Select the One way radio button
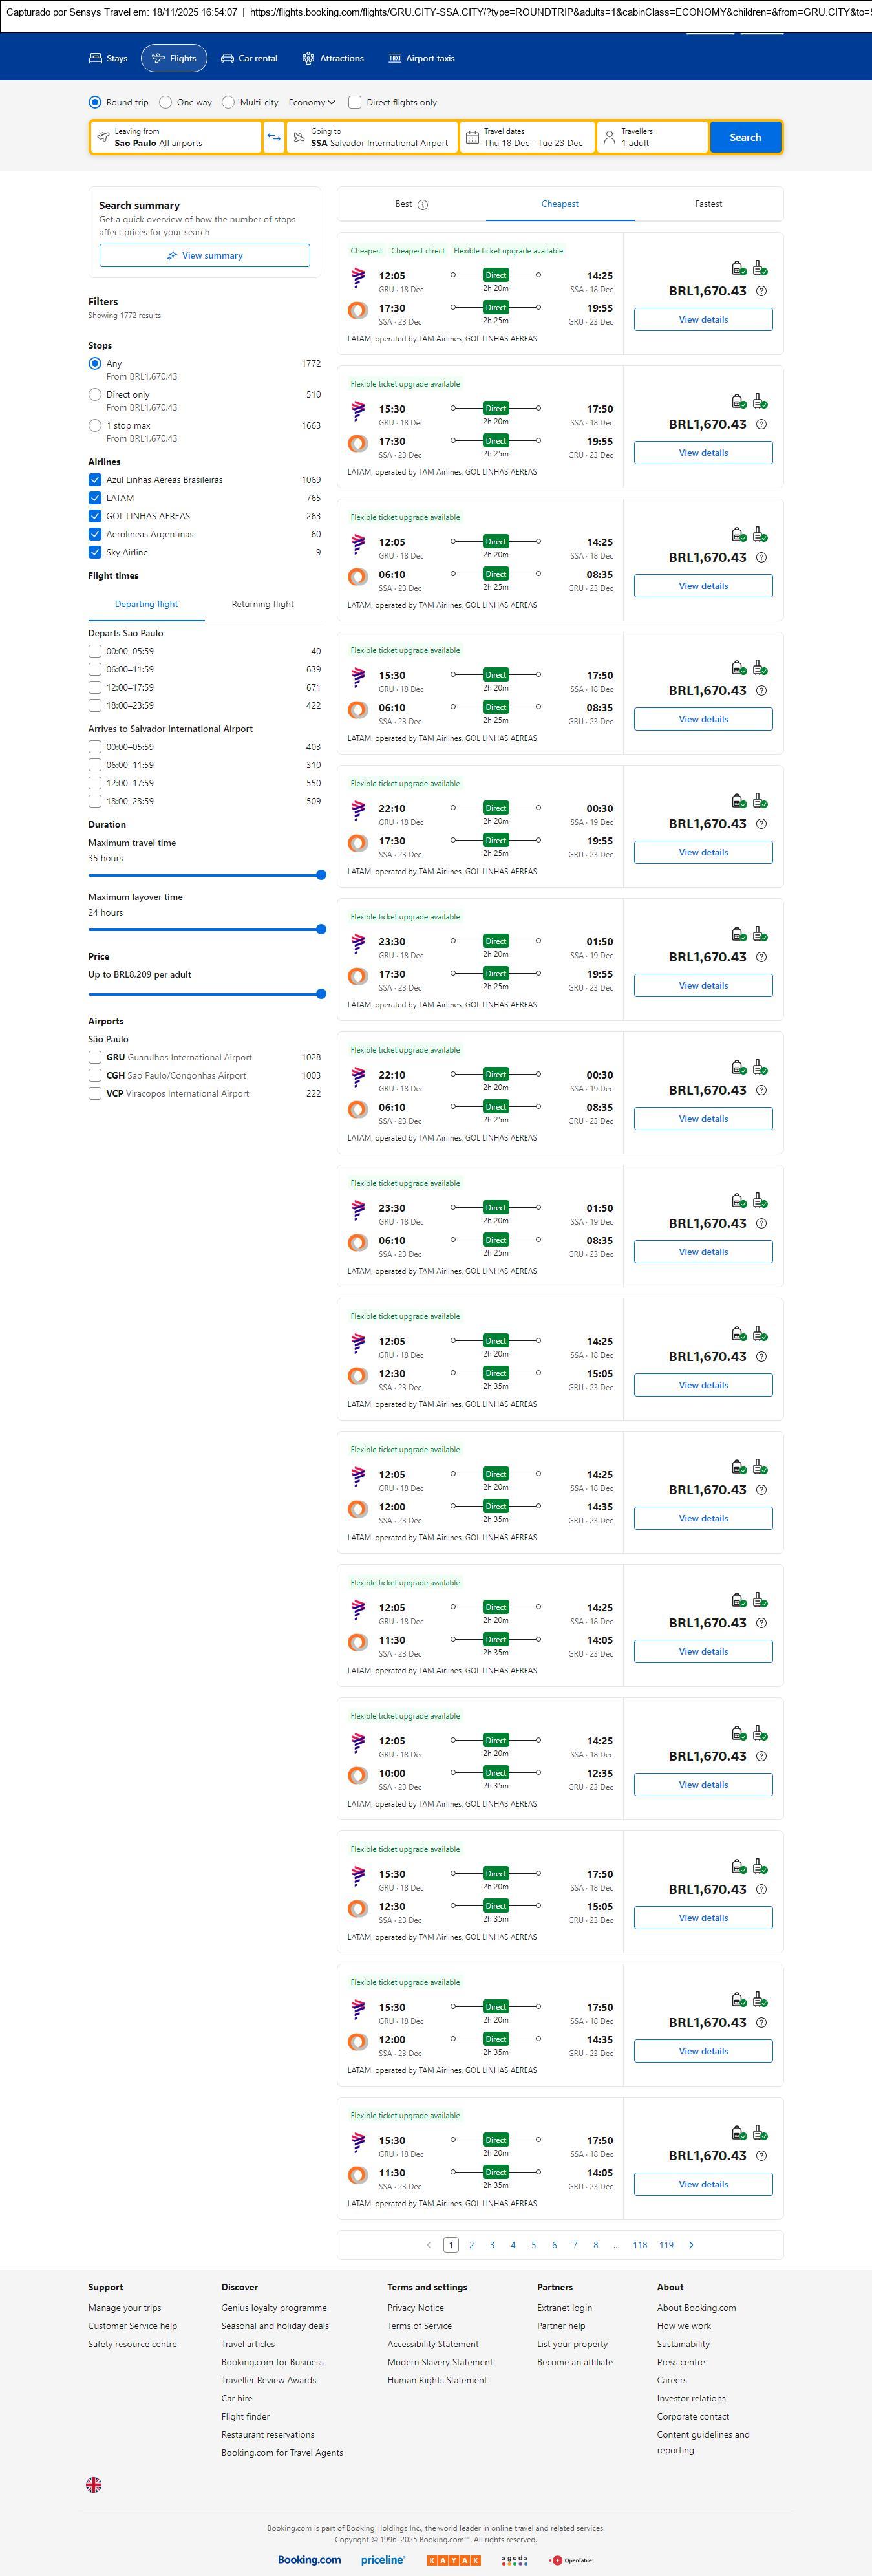 click(166, 102)
